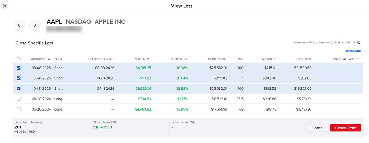The image size is (369, 143).
Task: Toggle the select-all lots checkbox
Action: tap(18, 59)
